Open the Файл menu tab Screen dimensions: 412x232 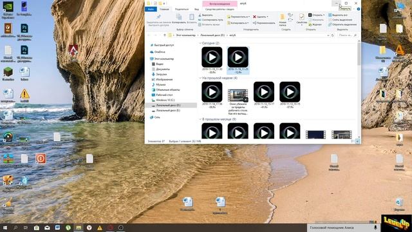151,9
